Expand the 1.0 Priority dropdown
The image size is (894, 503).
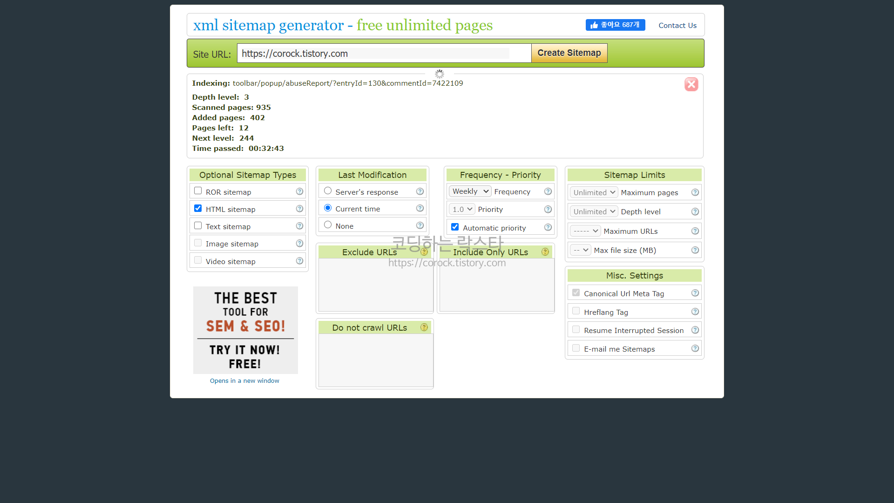462,210
